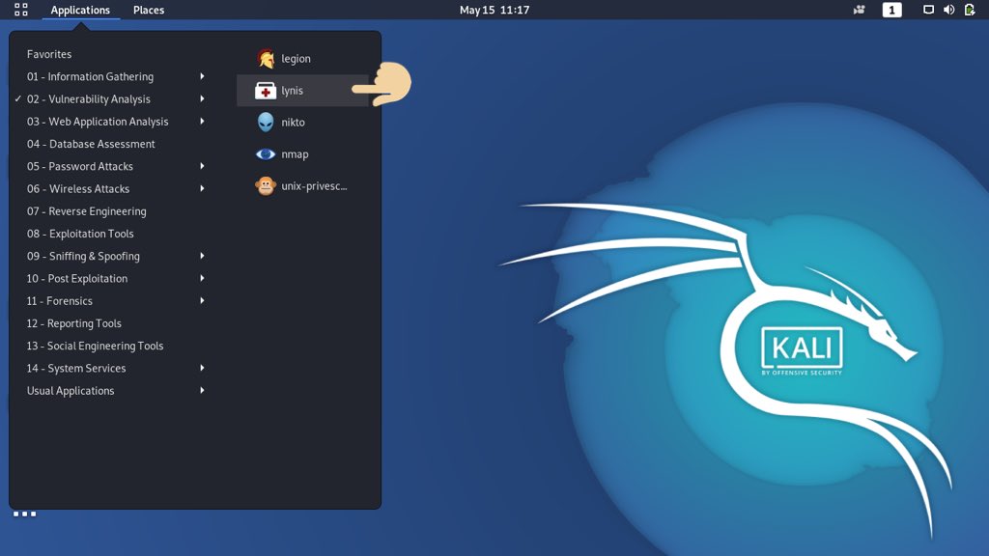Expand the 02 - Vulnerability Analysis arrow
Viewport: 989px width, 556px height.
(x=202, y=99)
